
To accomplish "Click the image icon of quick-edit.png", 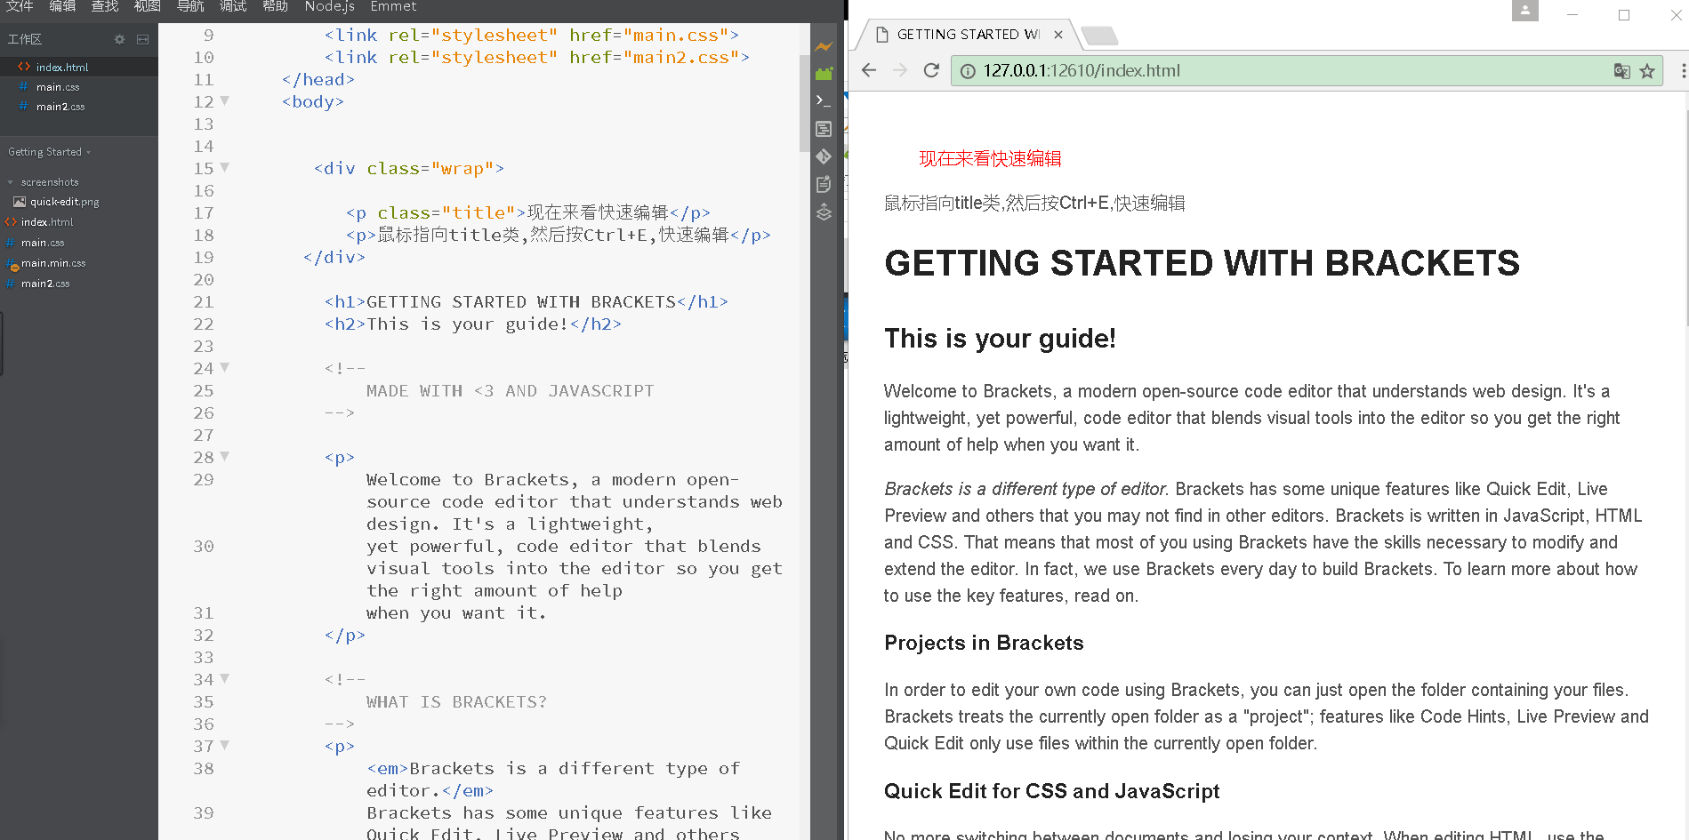I will [x=20, y=202].
